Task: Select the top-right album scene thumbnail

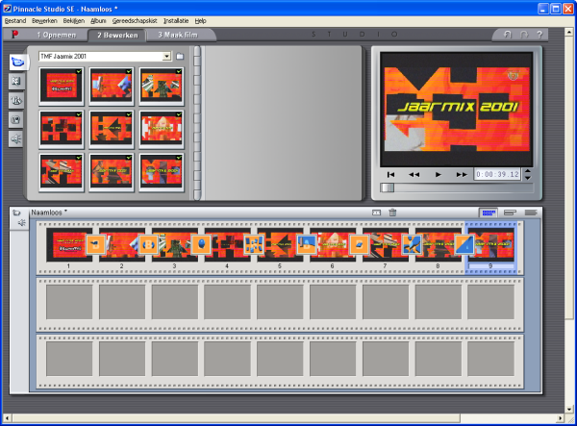Action: (162, 86)
